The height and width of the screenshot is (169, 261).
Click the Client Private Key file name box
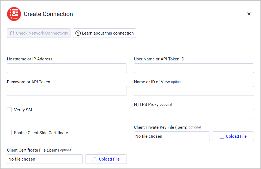click(172, 136)
